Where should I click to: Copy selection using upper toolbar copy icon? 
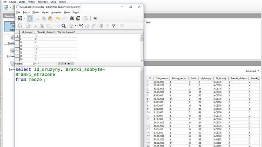coord(44,18)
